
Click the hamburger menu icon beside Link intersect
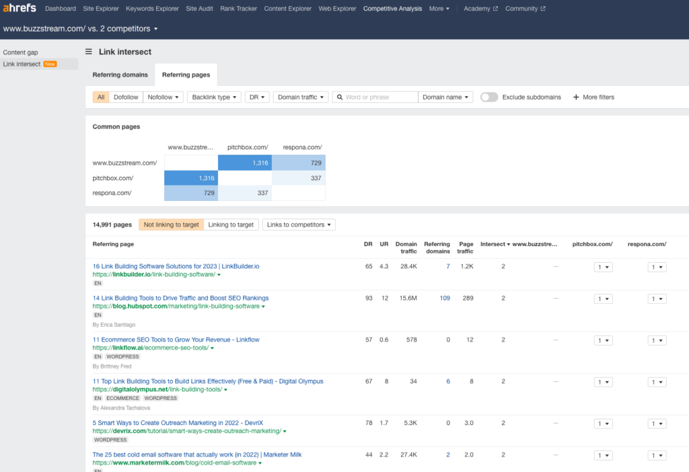[x=89, y=52]
